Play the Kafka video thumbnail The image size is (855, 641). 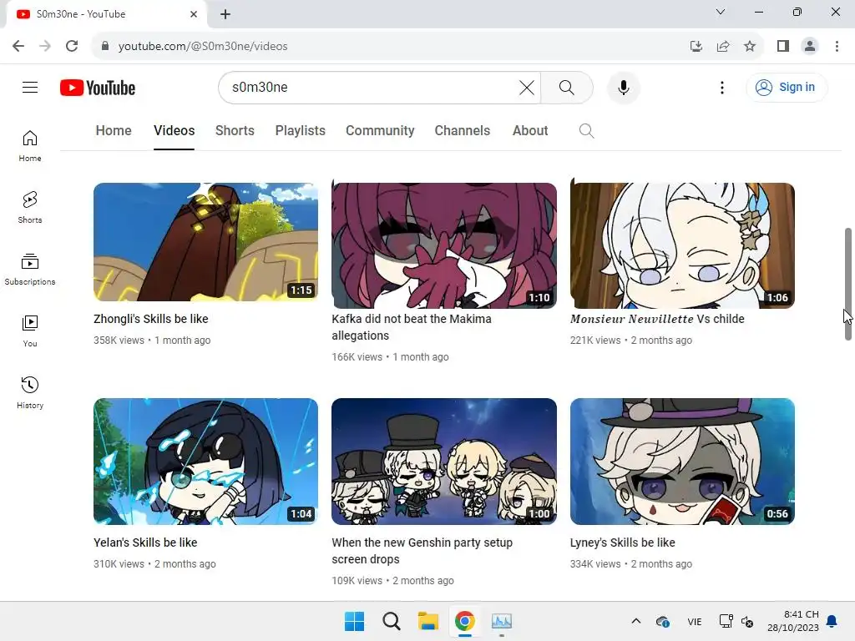click(444, 245)
